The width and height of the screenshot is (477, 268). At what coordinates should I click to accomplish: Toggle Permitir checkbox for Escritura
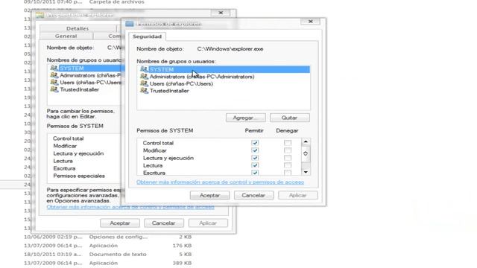pyautogui.click(x=255, y=172)
